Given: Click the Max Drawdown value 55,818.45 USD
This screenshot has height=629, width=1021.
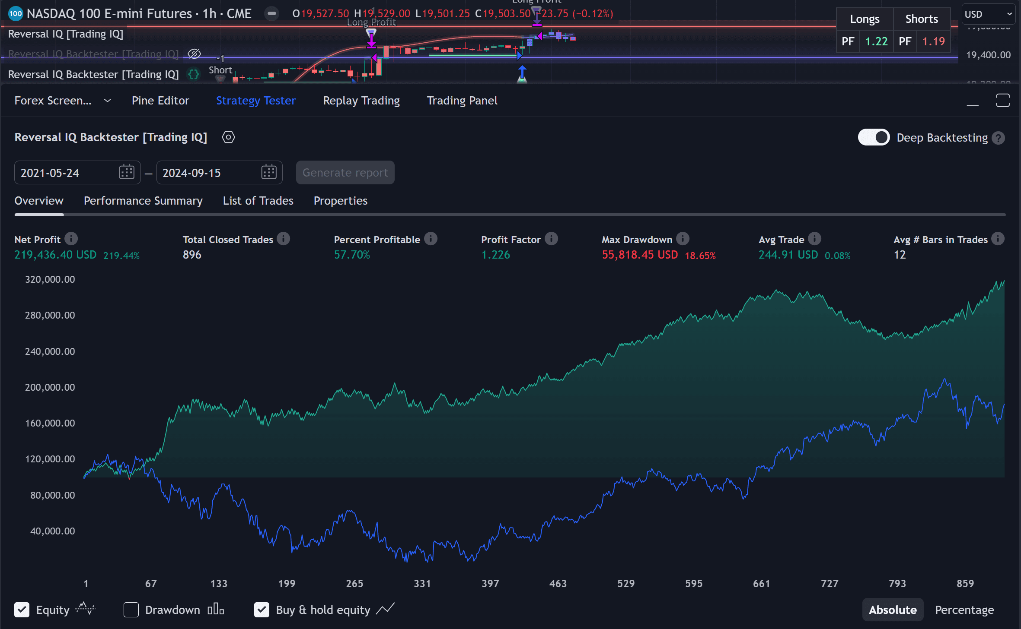Looking at the screenshot, I should (x=640, y=255).
